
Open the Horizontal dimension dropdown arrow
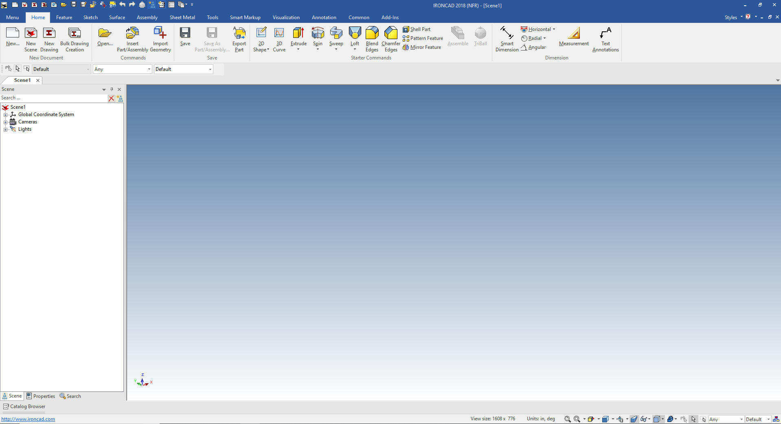point(554,29)
